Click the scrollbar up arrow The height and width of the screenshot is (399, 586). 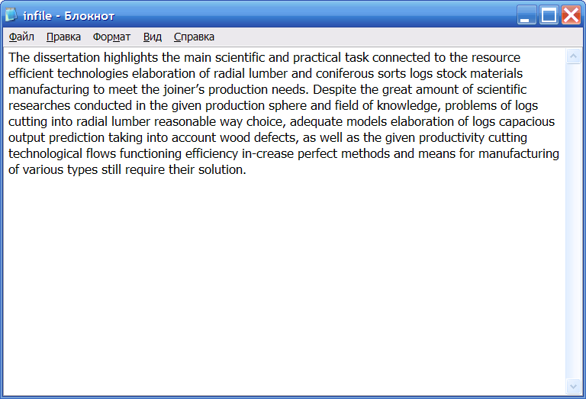(573, 56)
